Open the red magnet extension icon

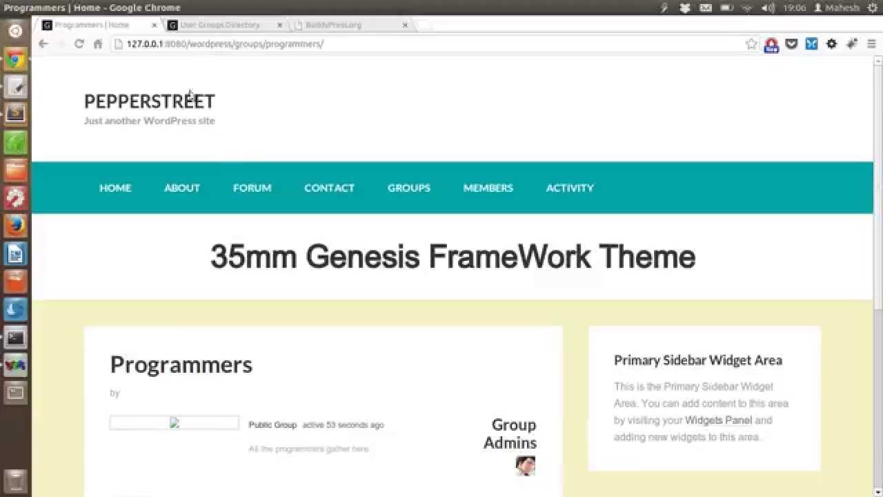click(771, 44)
